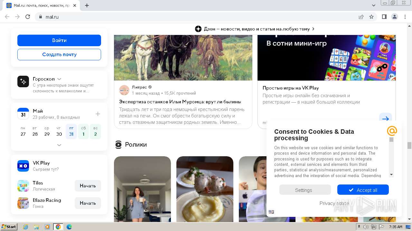Go back with the browser back arrow
This screenshot has width=412, height=231.
pyautogui.click(x=7, y=17)
